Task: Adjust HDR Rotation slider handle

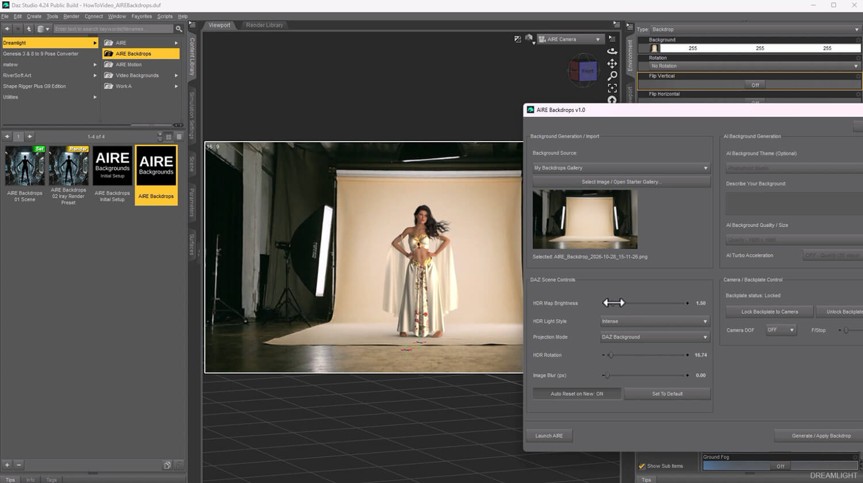Action: pos(610,355)
